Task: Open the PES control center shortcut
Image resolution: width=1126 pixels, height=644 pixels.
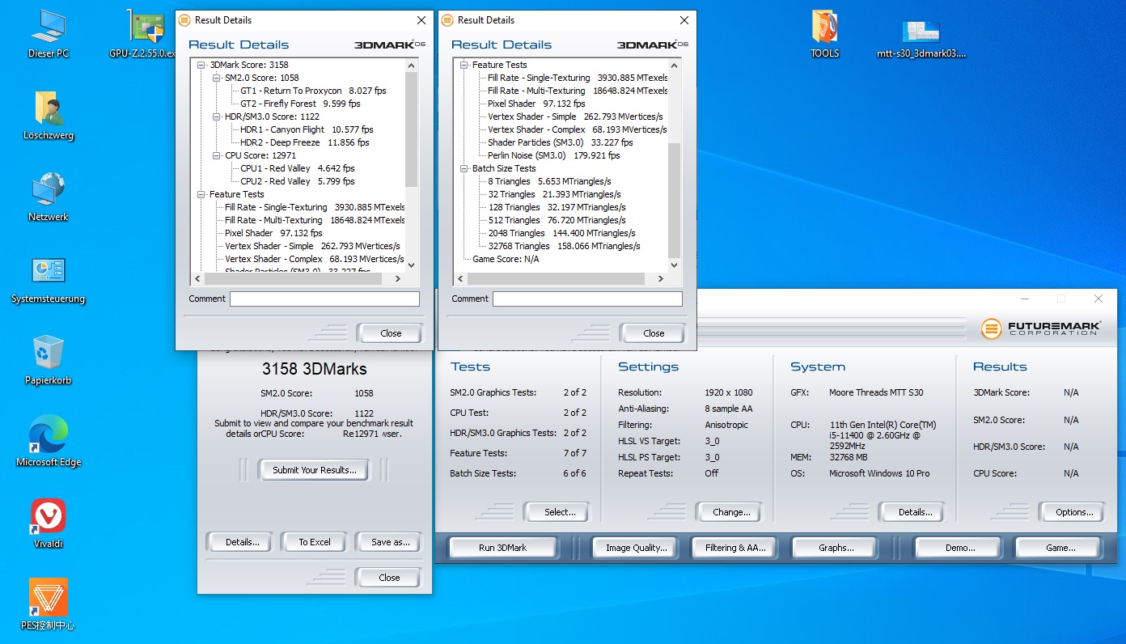Action: coord(49,606)
